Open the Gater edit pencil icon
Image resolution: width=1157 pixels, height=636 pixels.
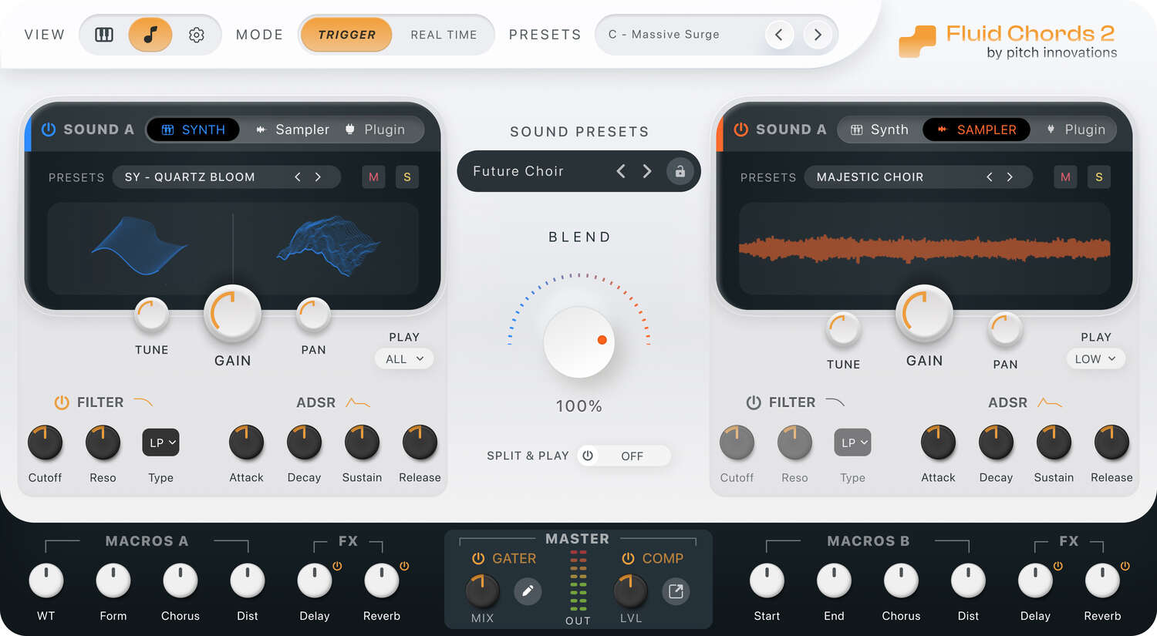click(528, 591)
